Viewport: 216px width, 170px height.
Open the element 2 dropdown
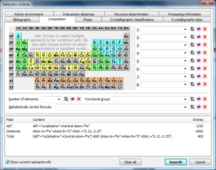(x=185, y=37)
